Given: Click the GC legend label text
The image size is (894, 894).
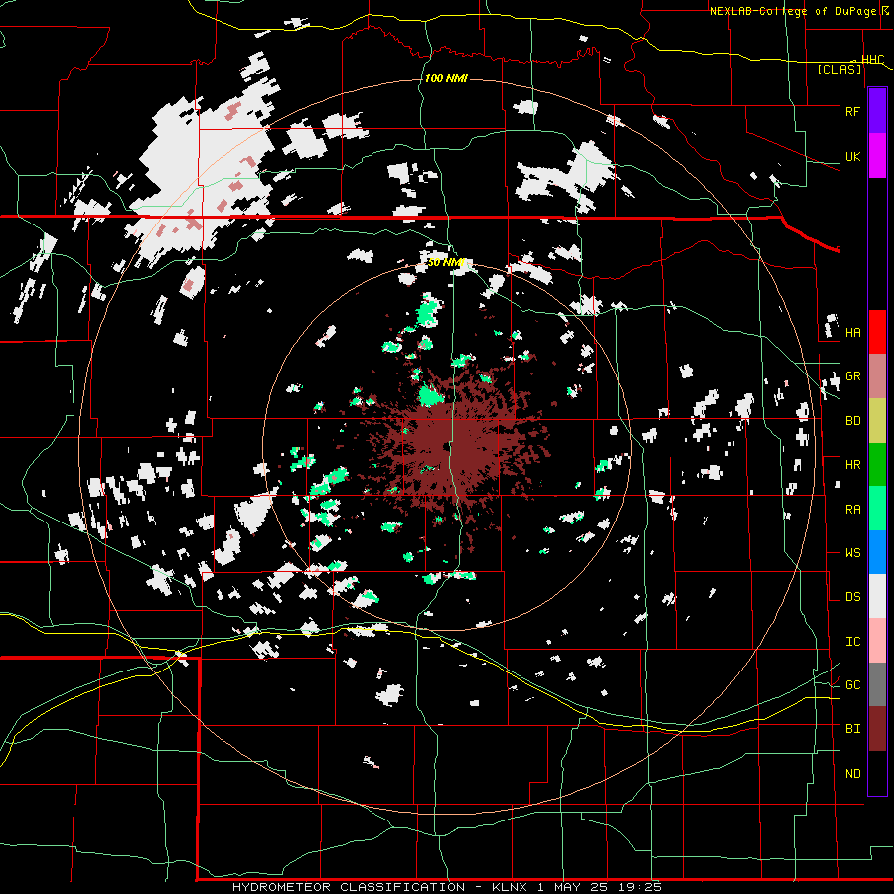Looking at the screenshot, I should (x=852, y=685).
